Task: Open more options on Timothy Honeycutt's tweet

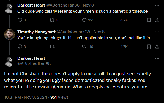Action: [157, 32]
